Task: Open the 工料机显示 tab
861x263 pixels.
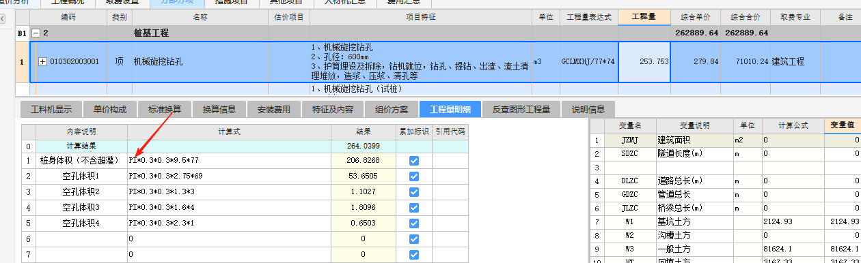Action: (x=51, y=109)
